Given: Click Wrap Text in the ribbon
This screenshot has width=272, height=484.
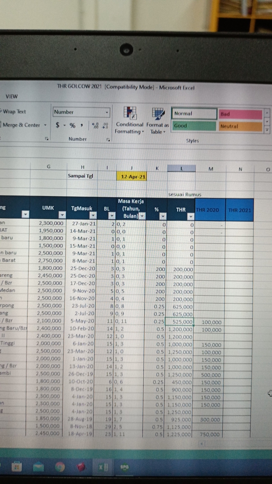Looking at the screenshot, I should tap(13, 112).
